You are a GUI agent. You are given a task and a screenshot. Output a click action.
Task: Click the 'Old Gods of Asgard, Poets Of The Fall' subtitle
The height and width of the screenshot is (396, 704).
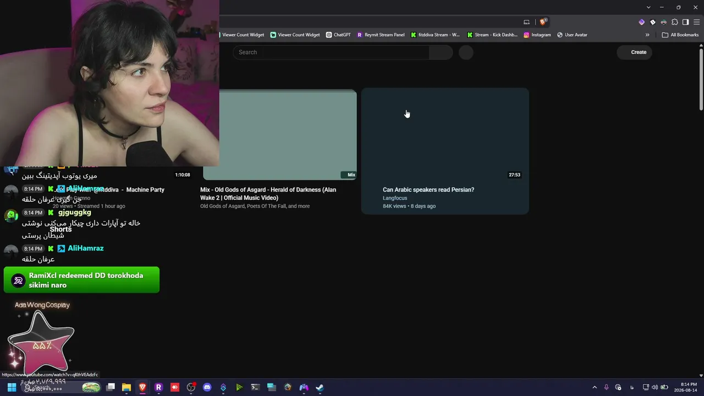pyautogui.click(x=255, y=206)
